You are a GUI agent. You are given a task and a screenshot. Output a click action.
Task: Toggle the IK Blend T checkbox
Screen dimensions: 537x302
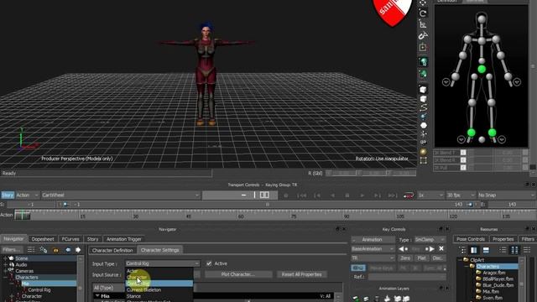pos(463,153)
